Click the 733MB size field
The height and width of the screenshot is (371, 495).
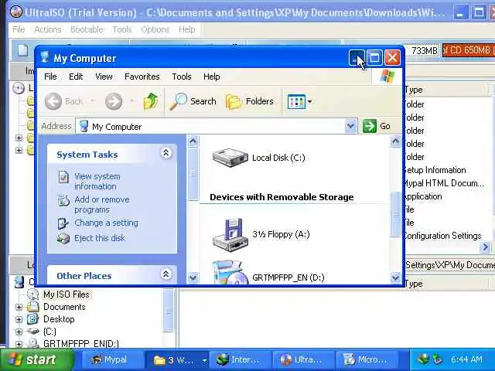coord(422,50)
